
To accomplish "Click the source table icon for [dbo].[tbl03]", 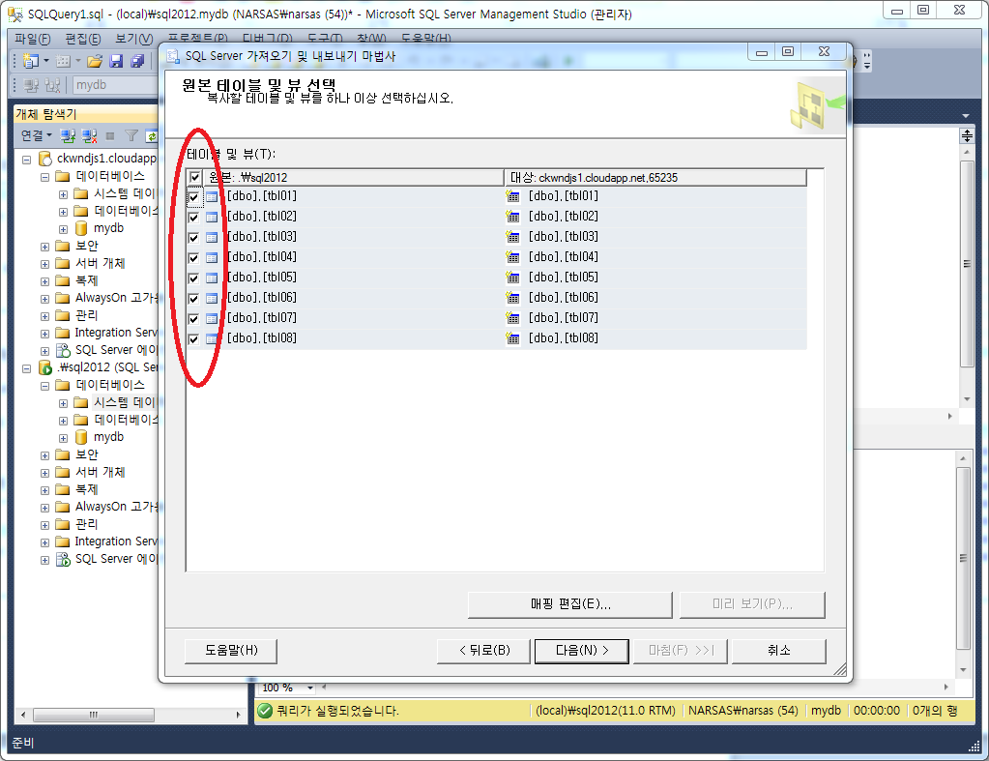I will point(212,237).
